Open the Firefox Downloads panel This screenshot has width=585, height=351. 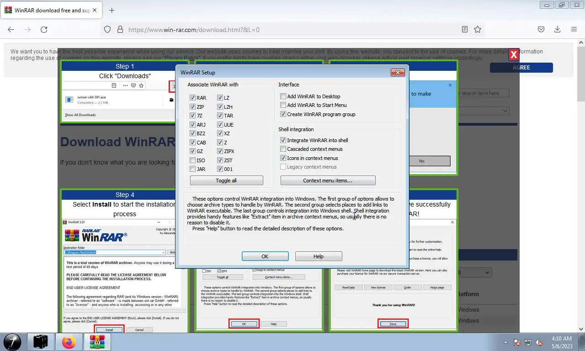tap(557, 29)
